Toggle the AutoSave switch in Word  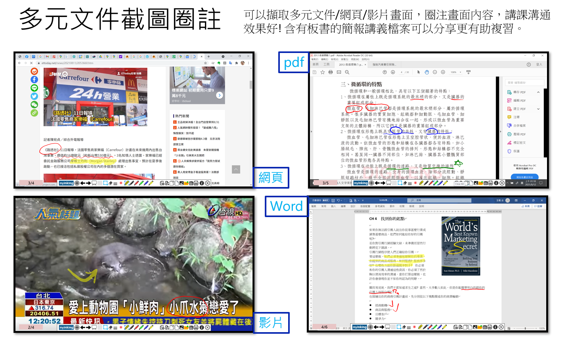(x=325, y=200)
